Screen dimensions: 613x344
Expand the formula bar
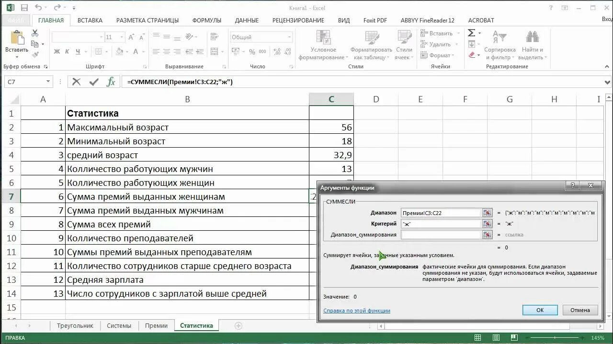tap(608, 82)
